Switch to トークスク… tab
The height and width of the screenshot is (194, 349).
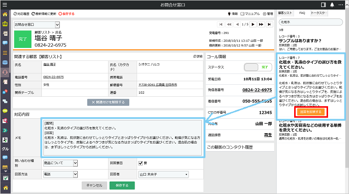click(319, 13)
